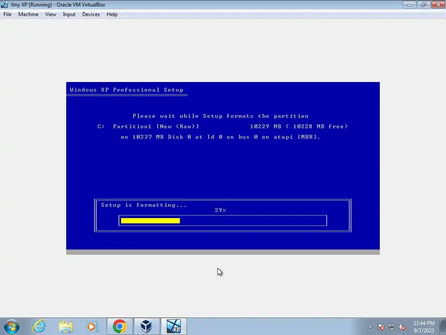Click the muted volume tray icon

(x=402, y=327)
